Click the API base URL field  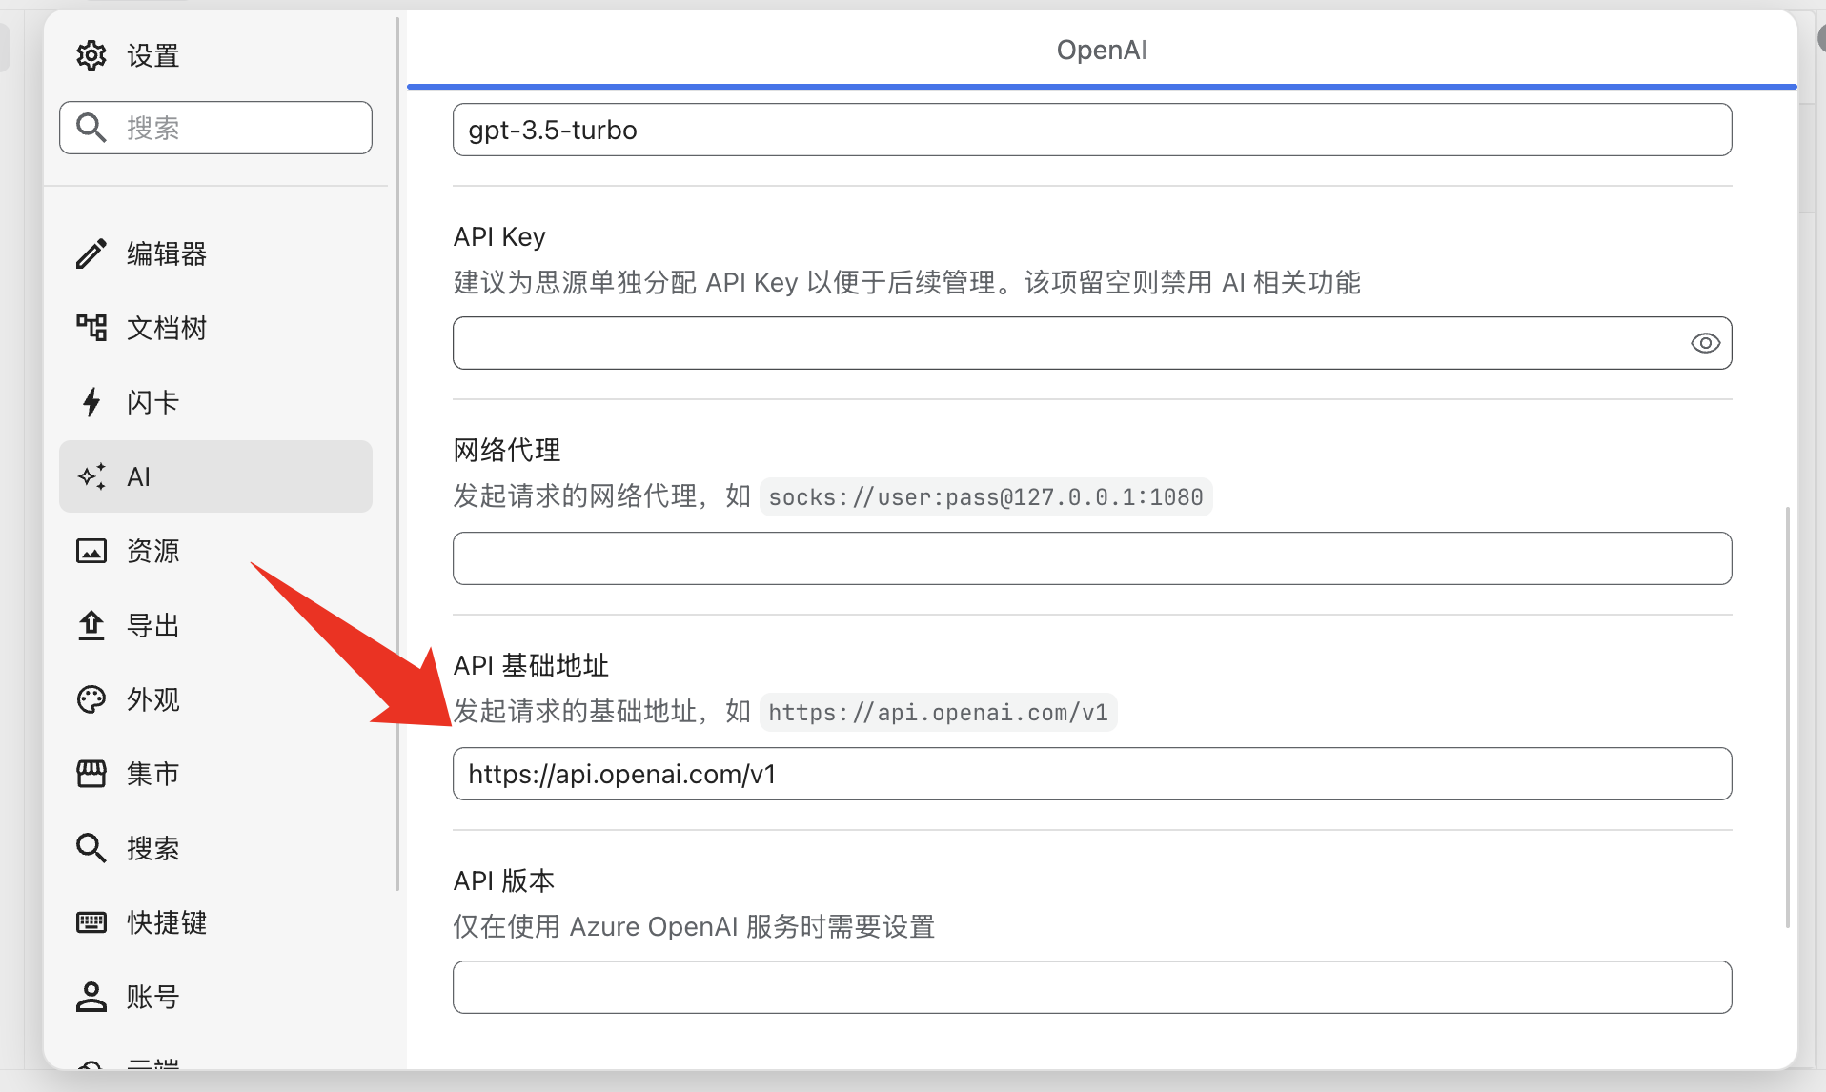click(1091, 774)
